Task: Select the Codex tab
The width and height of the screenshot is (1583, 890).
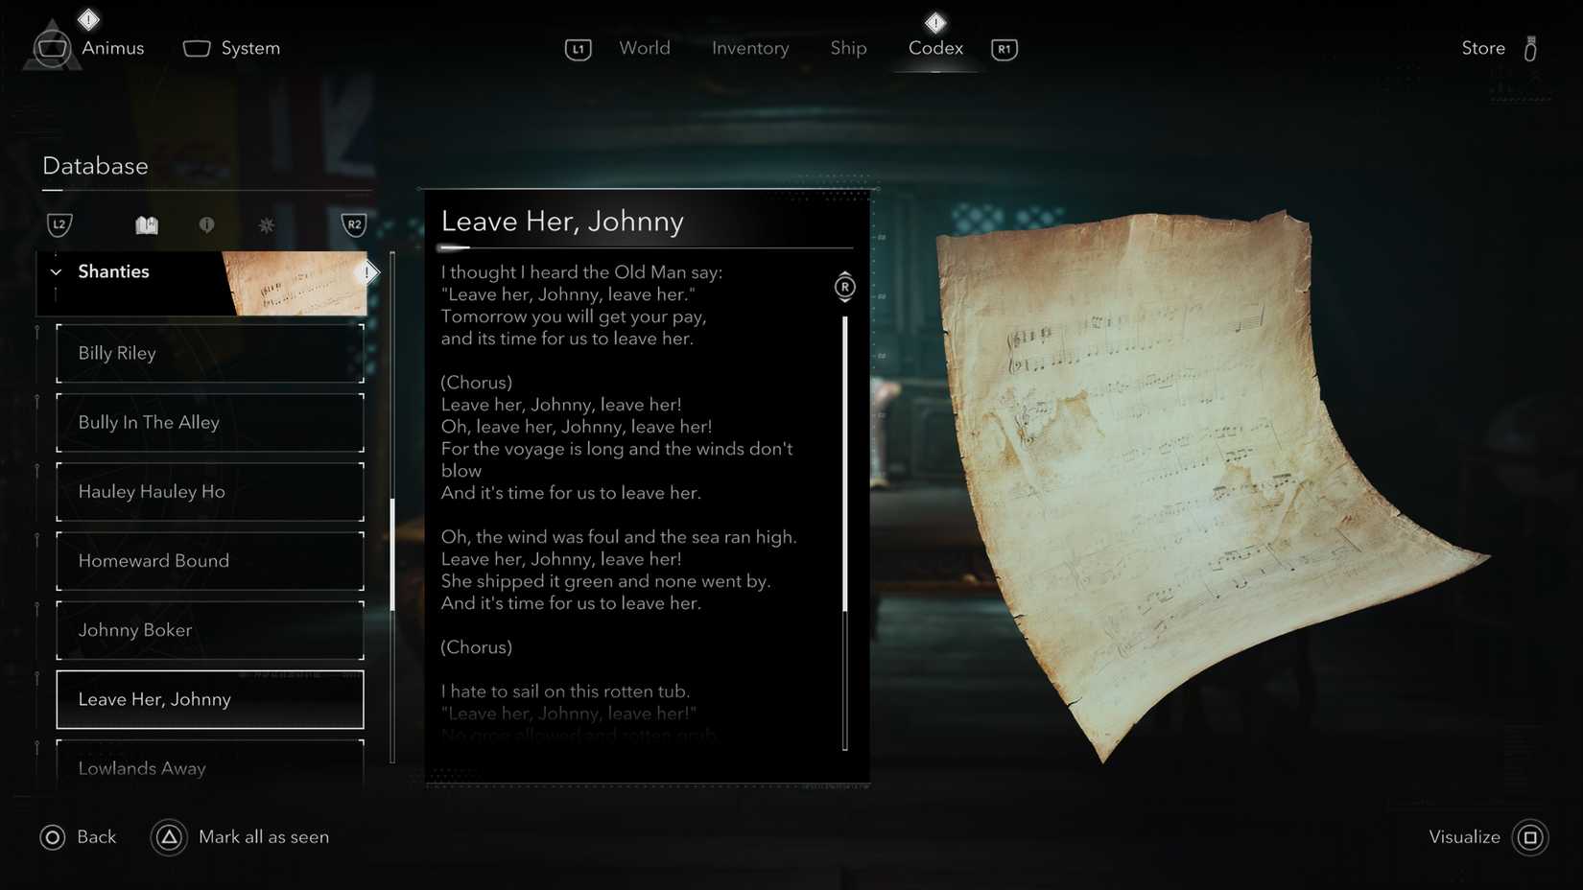Action: [935, 48]
